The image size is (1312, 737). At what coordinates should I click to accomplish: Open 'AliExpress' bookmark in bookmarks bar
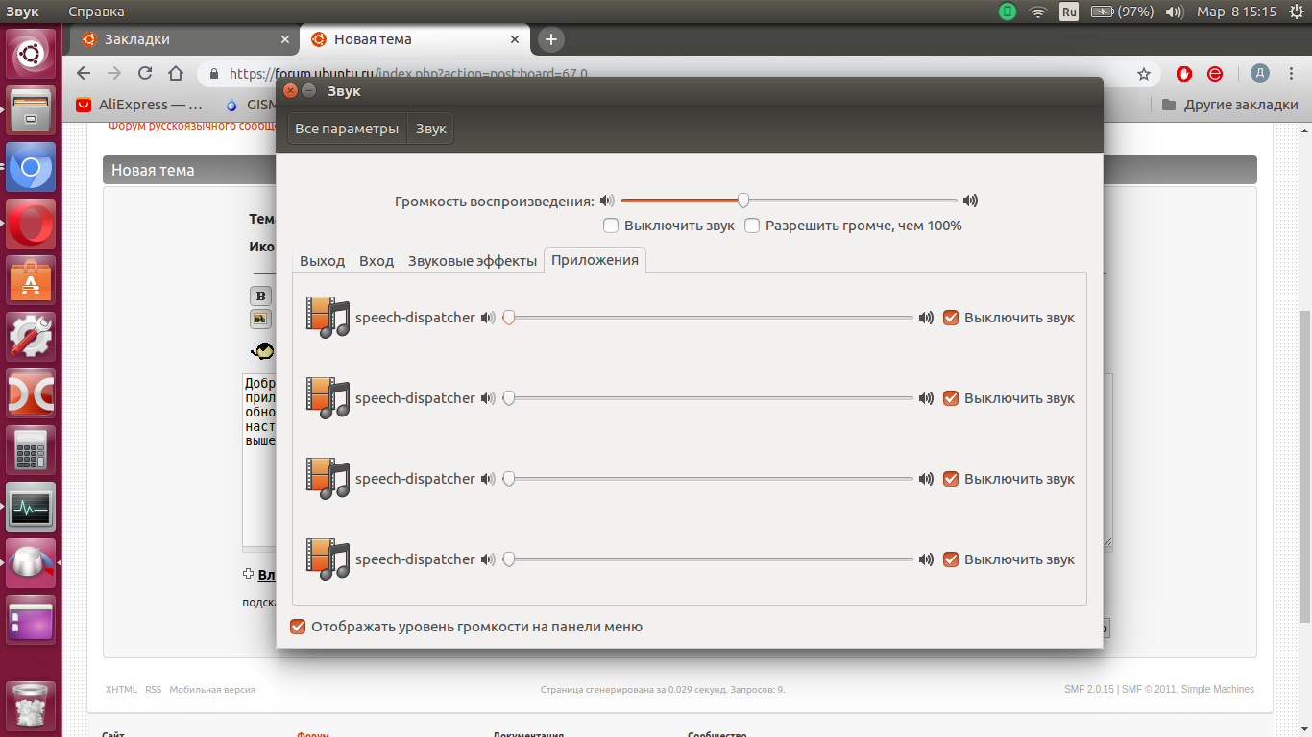coord(140,105)
